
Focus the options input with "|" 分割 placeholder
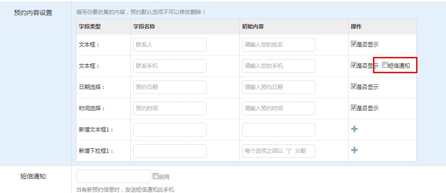pos(278,151)
